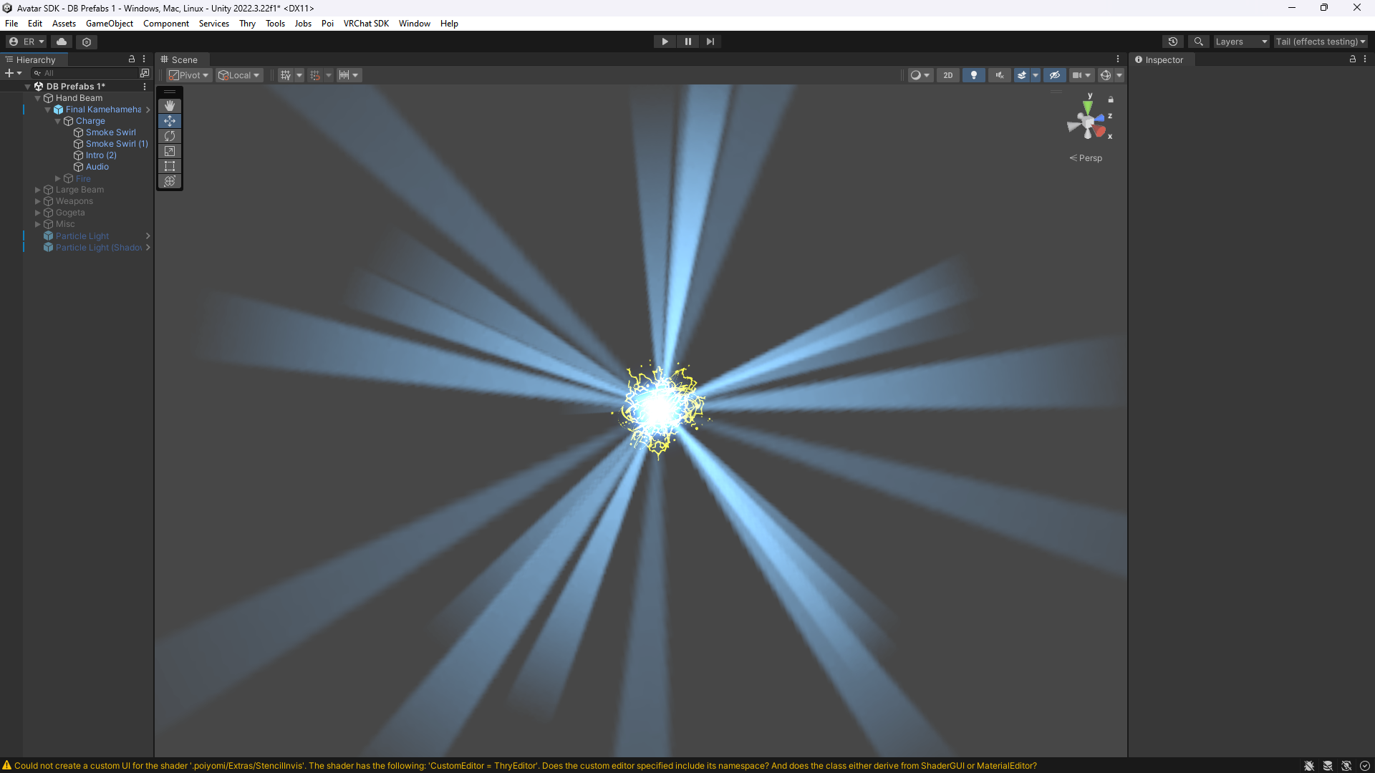Open the Layers dropdown
1375x773 pixels.
point(1240,42)
